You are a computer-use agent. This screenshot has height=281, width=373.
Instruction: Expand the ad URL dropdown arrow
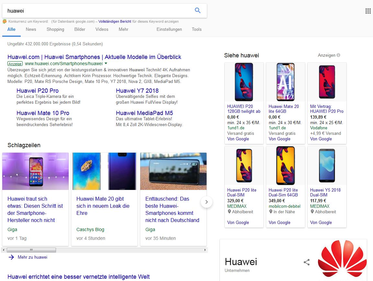pyautogui.click(x=106, y=64)
